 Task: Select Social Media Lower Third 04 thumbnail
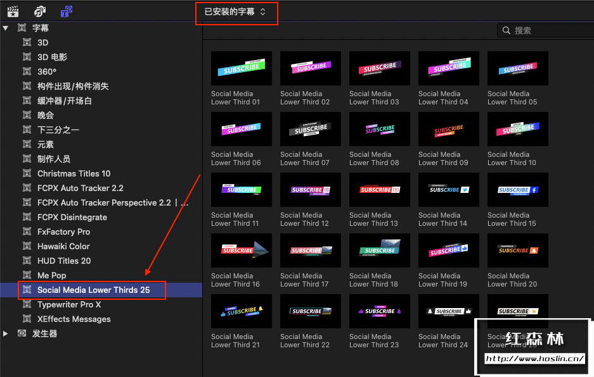click(449, 68)
